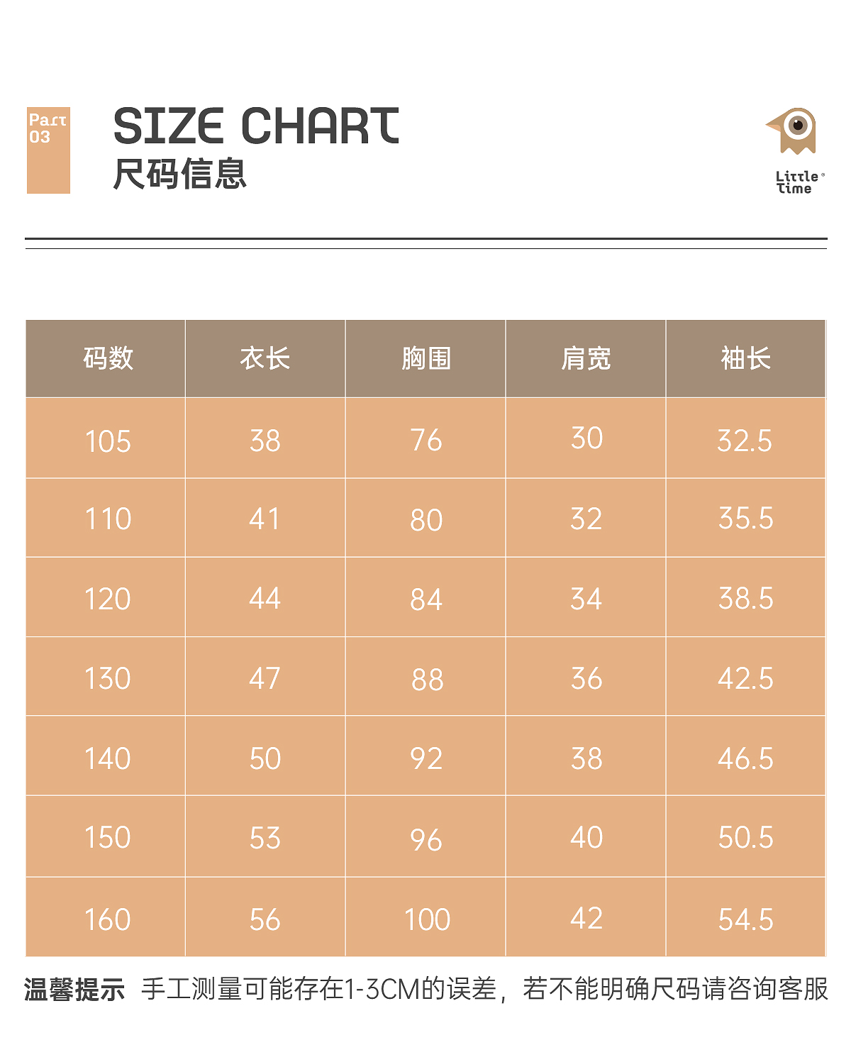Click the SIZE CHART heading

[256, 126]
